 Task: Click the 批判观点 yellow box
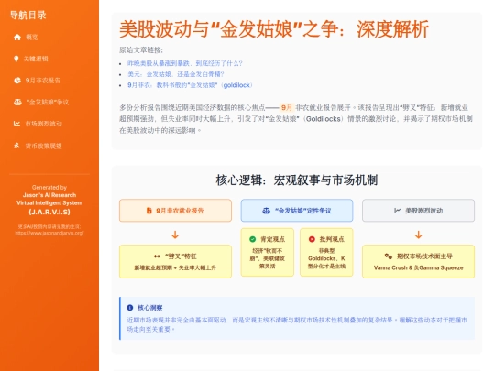coord(326,253)
